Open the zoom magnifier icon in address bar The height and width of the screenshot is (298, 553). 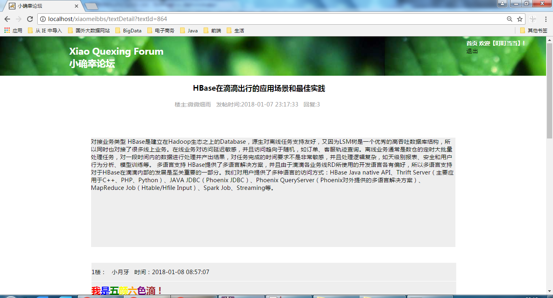(x=510, y=19)
